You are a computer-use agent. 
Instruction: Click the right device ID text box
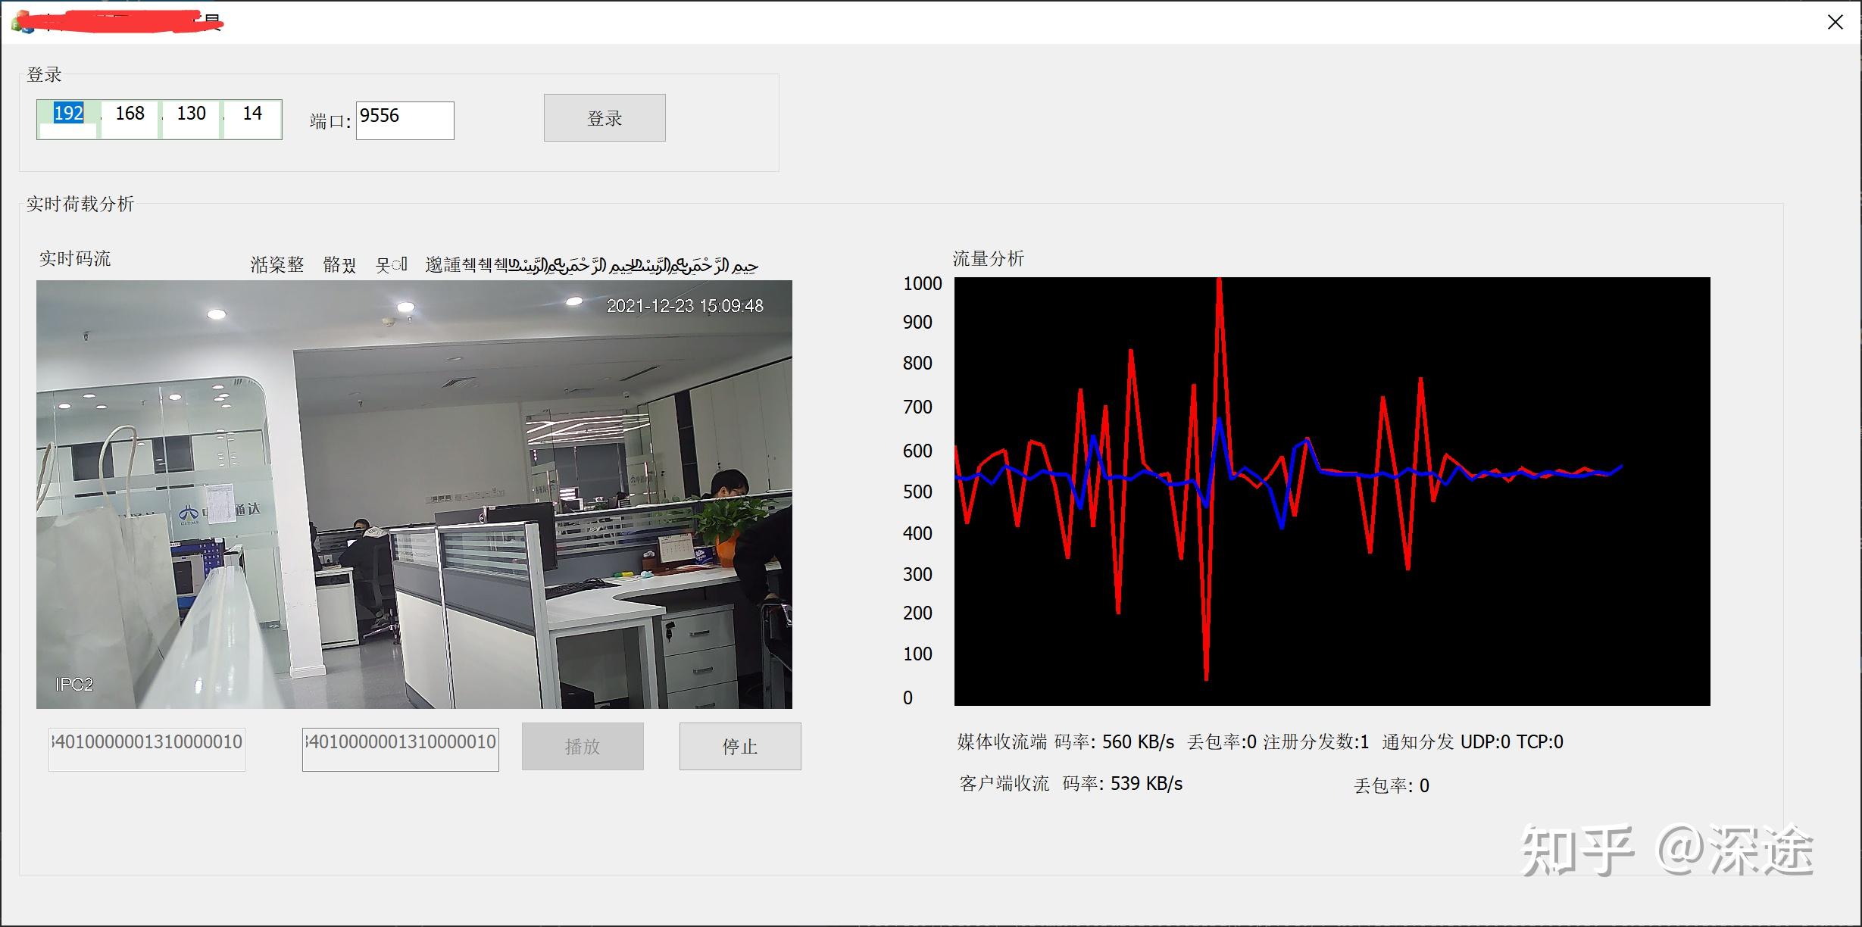pyautogui.click(x=400, y=746)
